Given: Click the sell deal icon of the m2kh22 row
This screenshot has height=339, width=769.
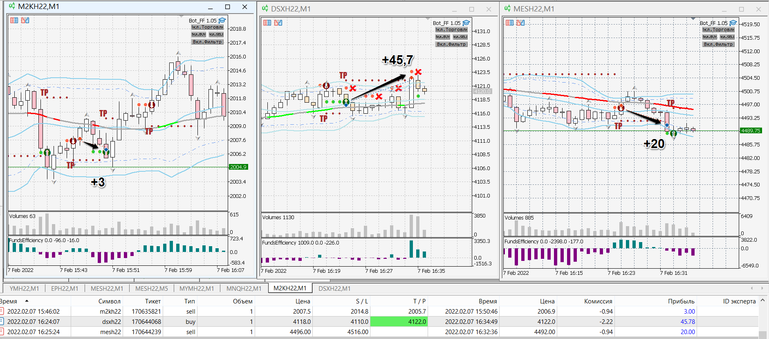Looking at the screenshot, I should click(x=2, y=311).
